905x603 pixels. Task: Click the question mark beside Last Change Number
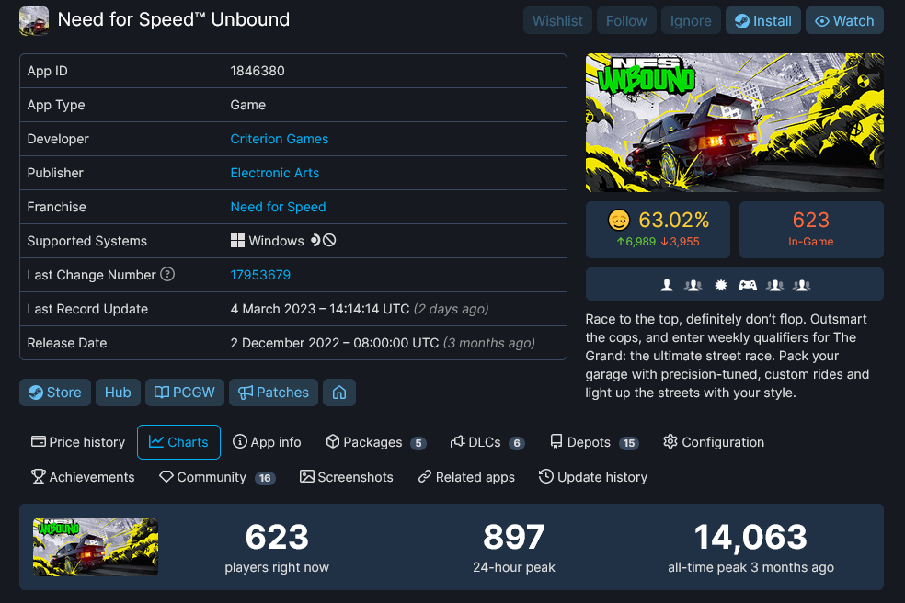[167, 274]
